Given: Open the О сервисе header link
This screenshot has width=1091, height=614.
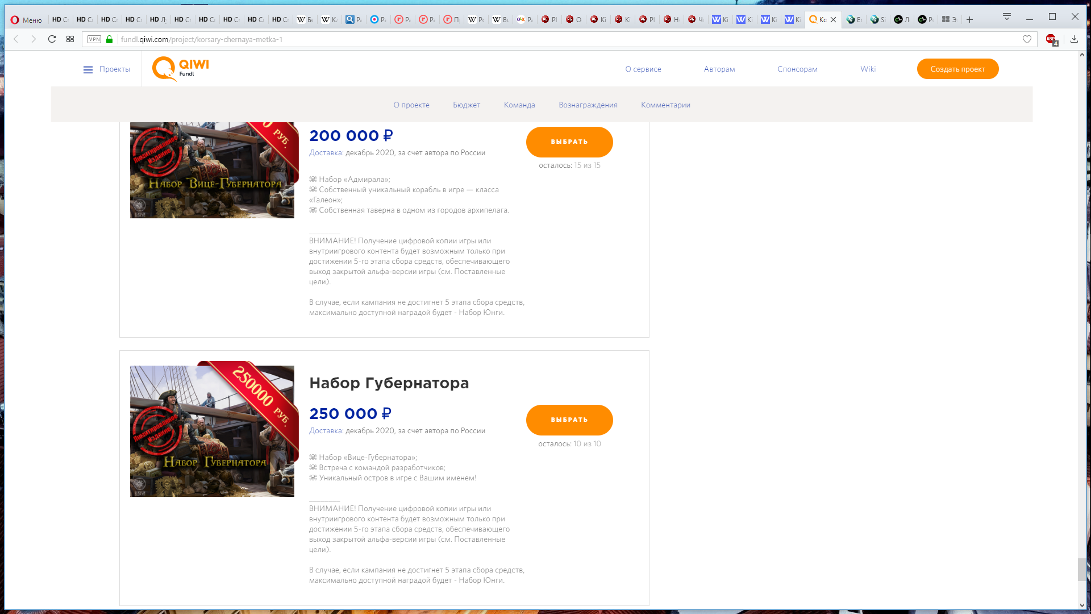Looking at the screenshot, I should point(643,69).
